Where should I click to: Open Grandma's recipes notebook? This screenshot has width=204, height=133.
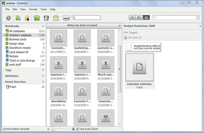click(24, 48)
